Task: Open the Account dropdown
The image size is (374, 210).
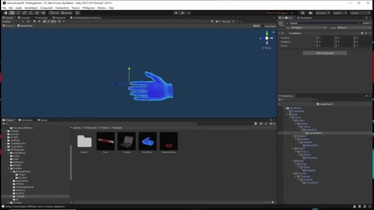Action: [x=323, y=13]
